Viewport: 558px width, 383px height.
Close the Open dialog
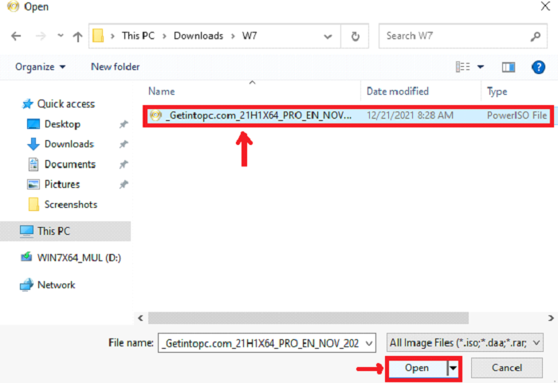coord(545,6)
